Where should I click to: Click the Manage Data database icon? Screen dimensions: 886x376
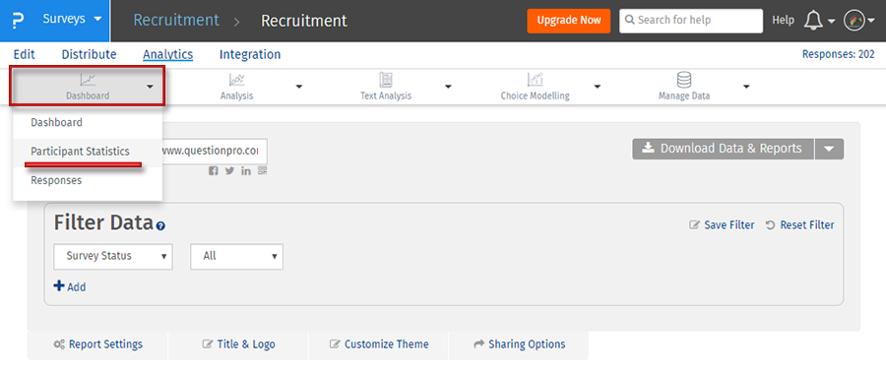(x=684, y=80)
